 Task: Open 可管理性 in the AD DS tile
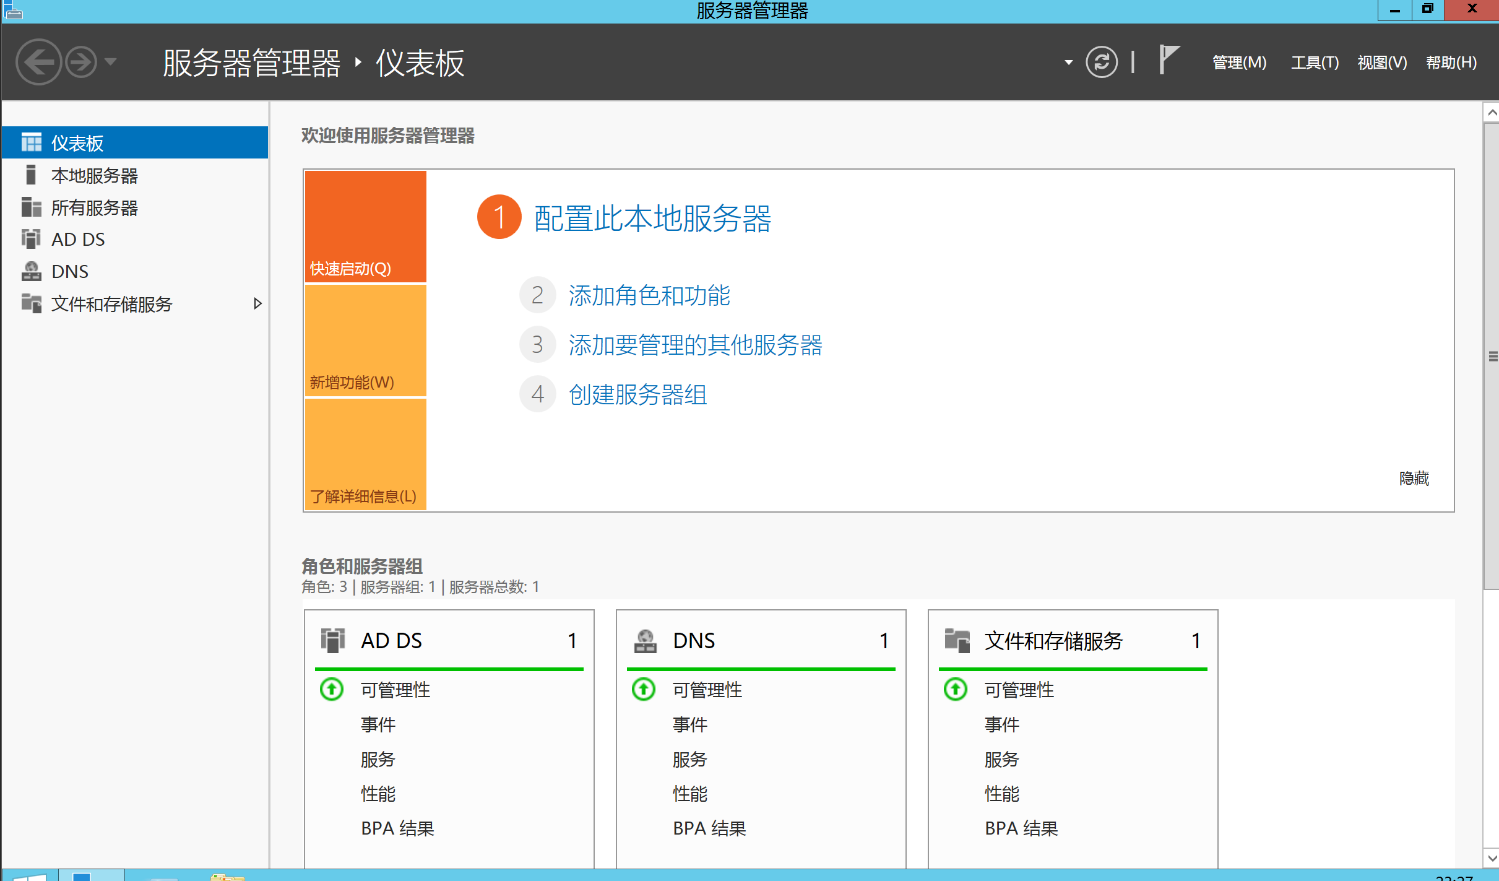tap(395, 690)
